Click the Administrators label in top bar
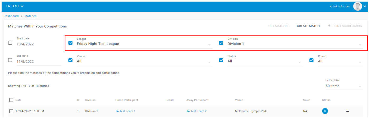The width and height of the screenshot is (373, 120). click(340, 6)
